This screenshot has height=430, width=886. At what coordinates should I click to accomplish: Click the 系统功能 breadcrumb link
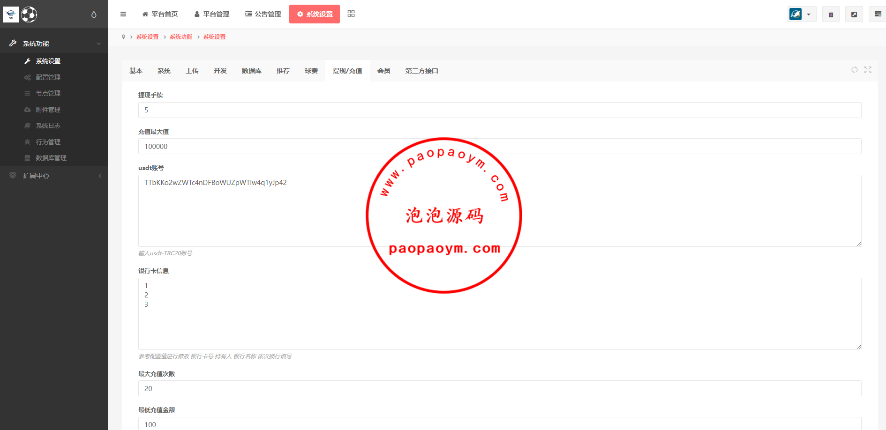coord(181,37)
